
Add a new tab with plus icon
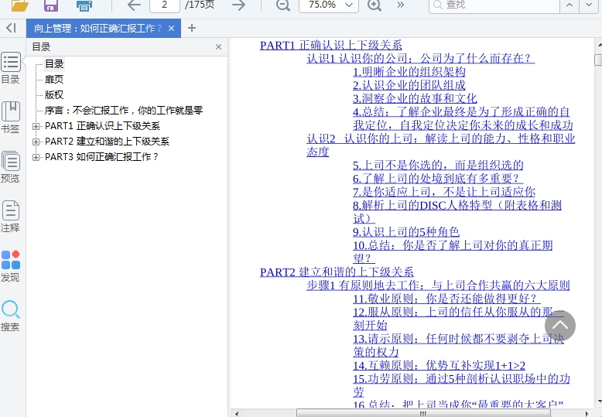pos(192,28)
